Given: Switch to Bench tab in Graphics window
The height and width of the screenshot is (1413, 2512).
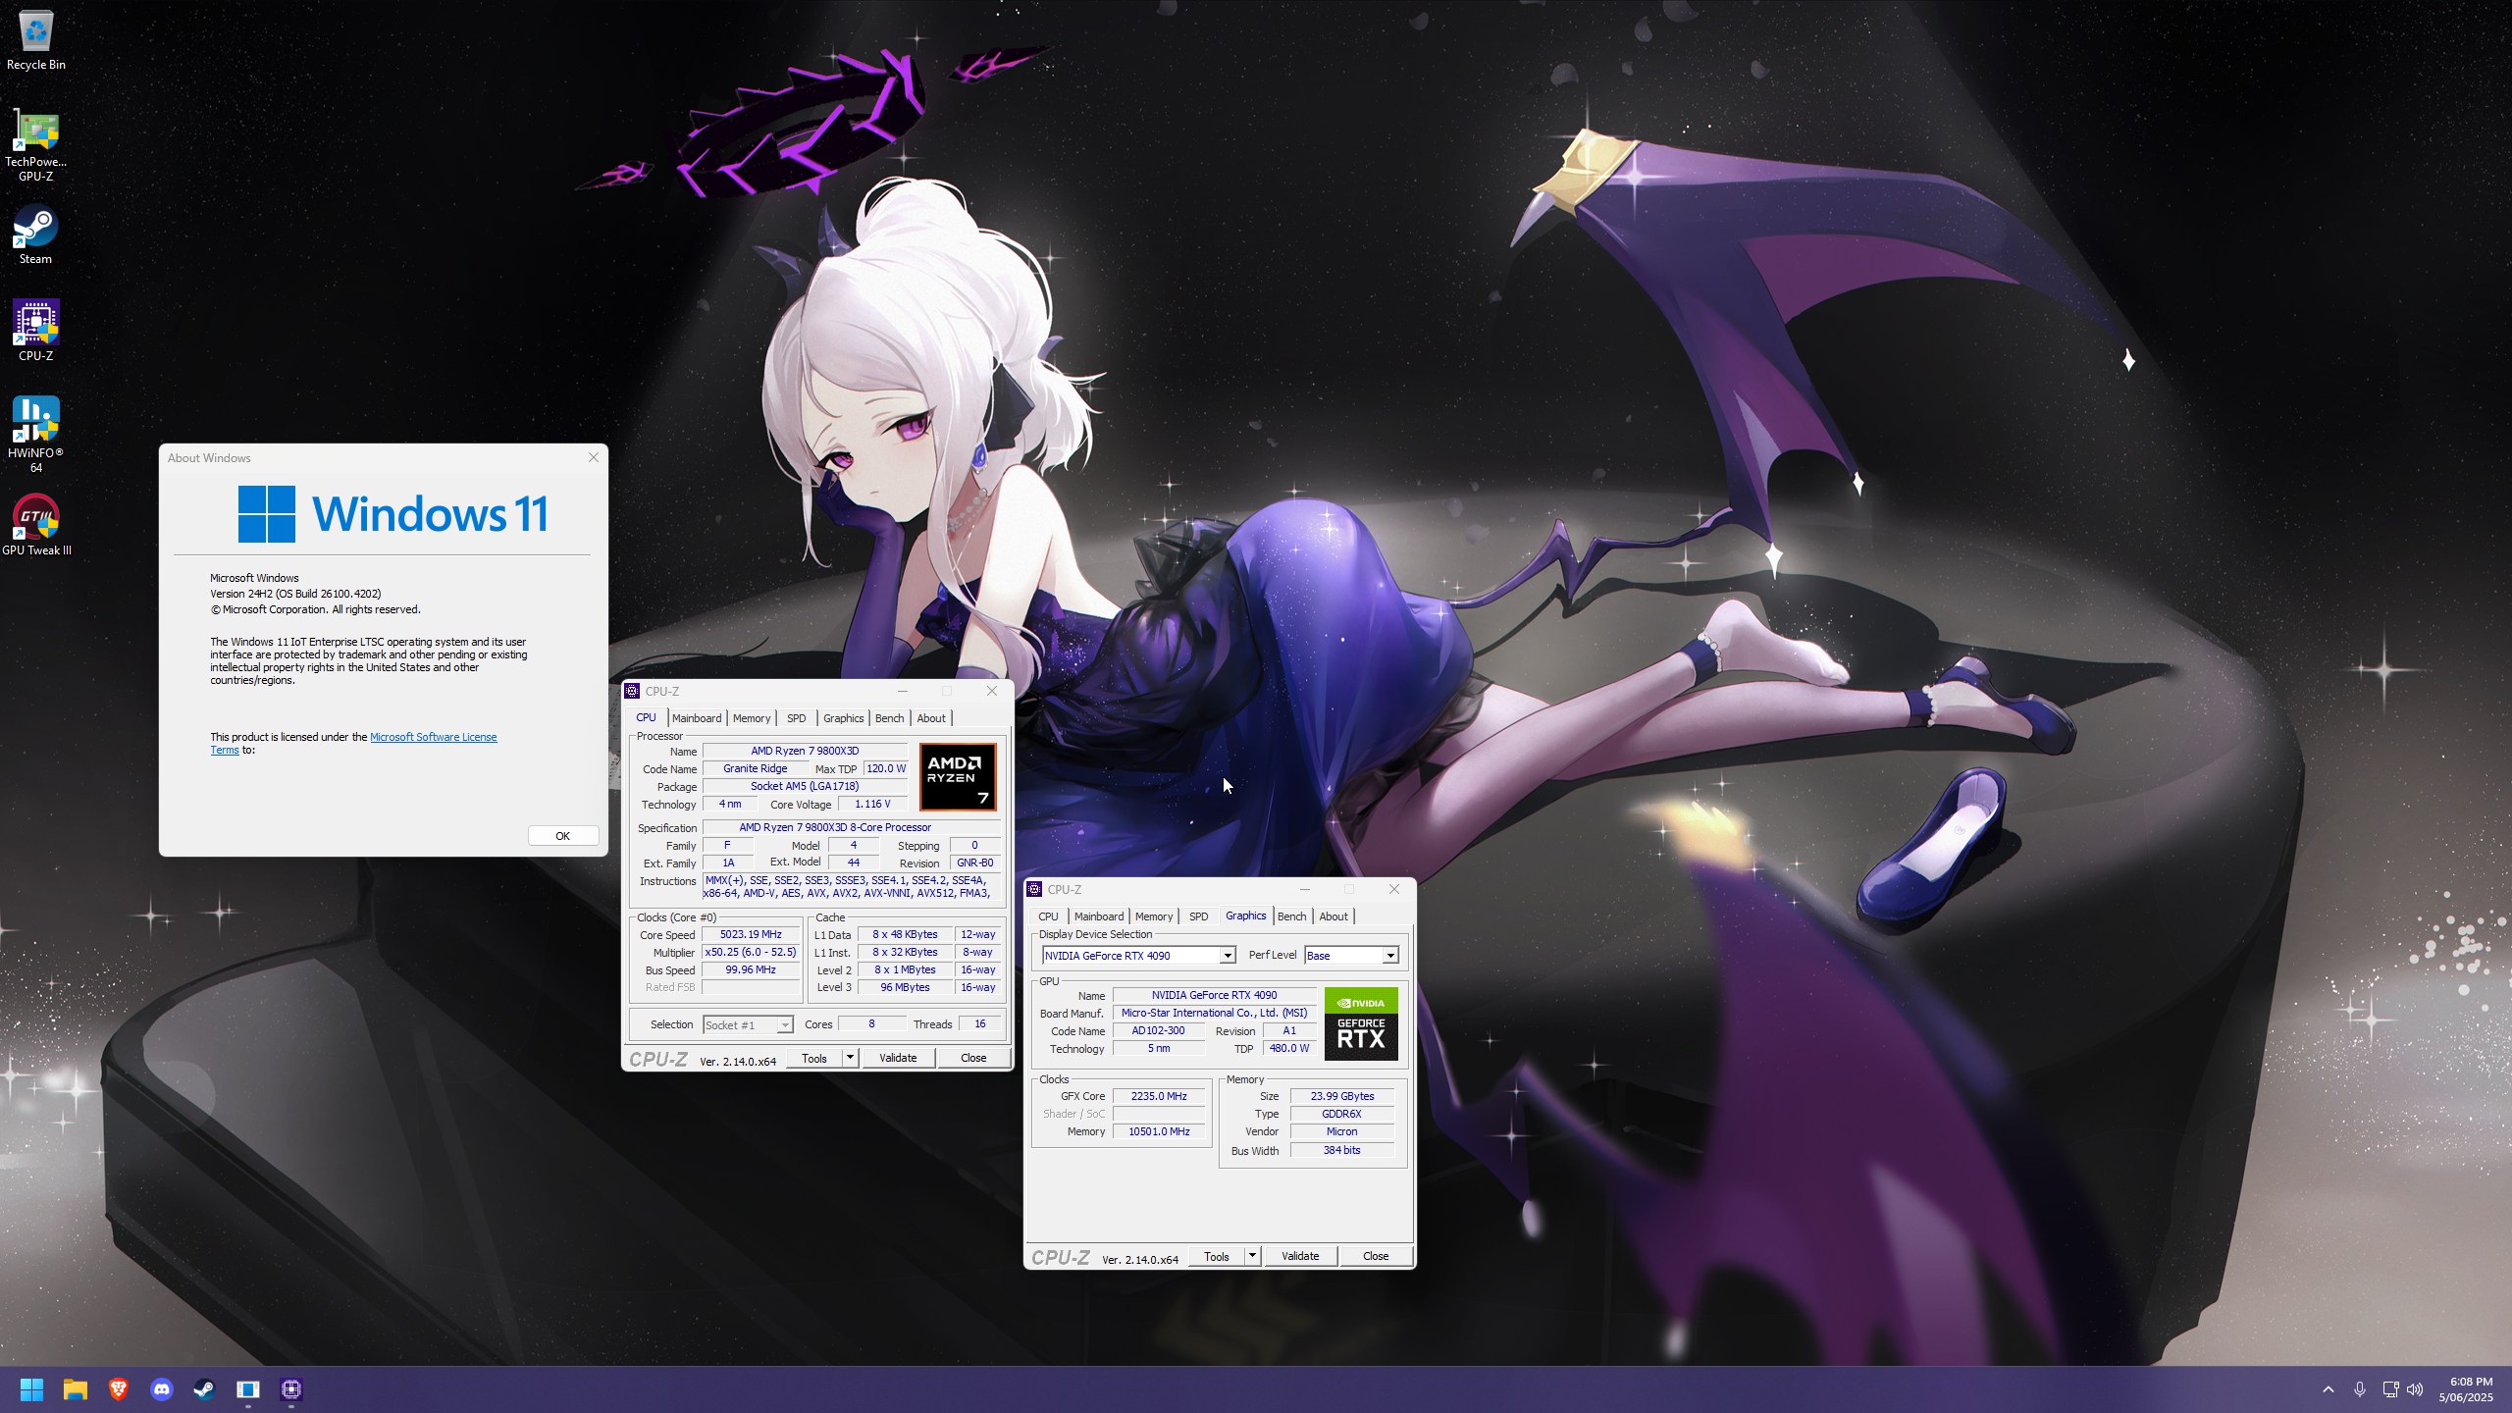Looking at the screenshot, I should tap(1292, 916).
